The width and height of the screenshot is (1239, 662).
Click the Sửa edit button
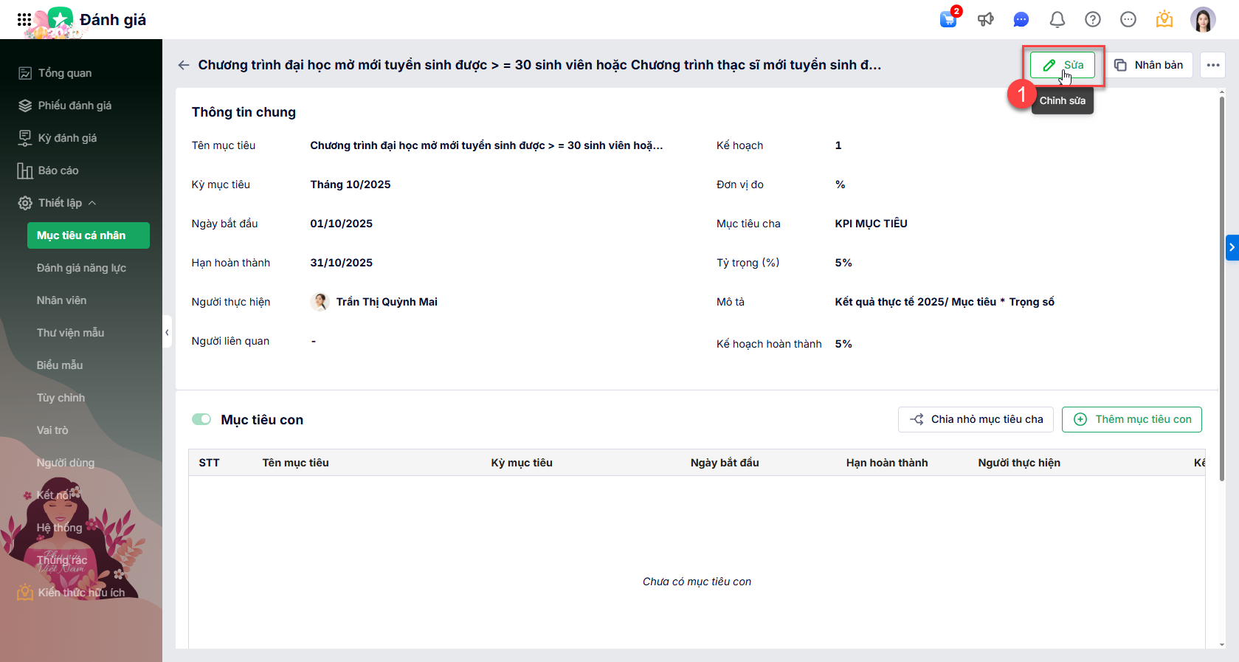coord(1063,65)
